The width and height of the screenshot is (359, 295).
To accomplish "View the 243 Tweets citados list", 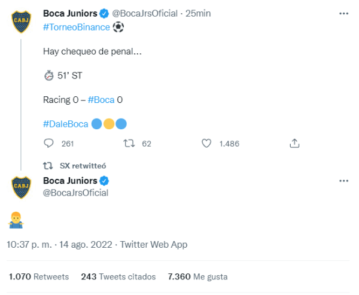I will coord(118,276).
